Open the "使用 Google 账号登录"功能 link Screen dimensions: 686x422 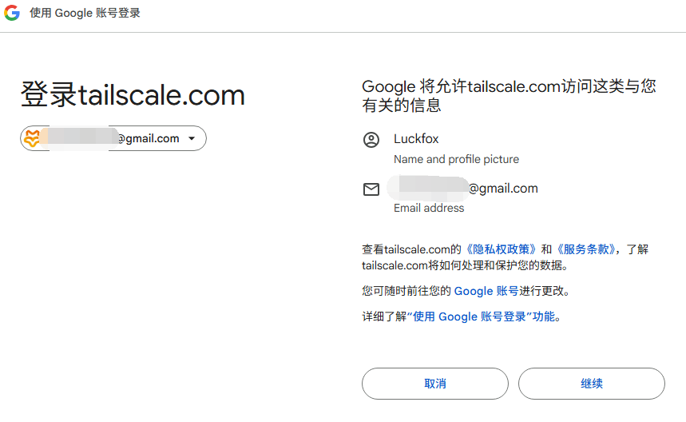pos(484,316)
